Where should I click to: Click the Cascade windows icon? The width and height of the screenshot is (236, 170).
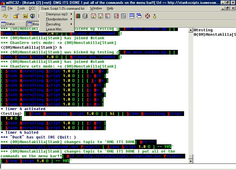pos(139,16)
